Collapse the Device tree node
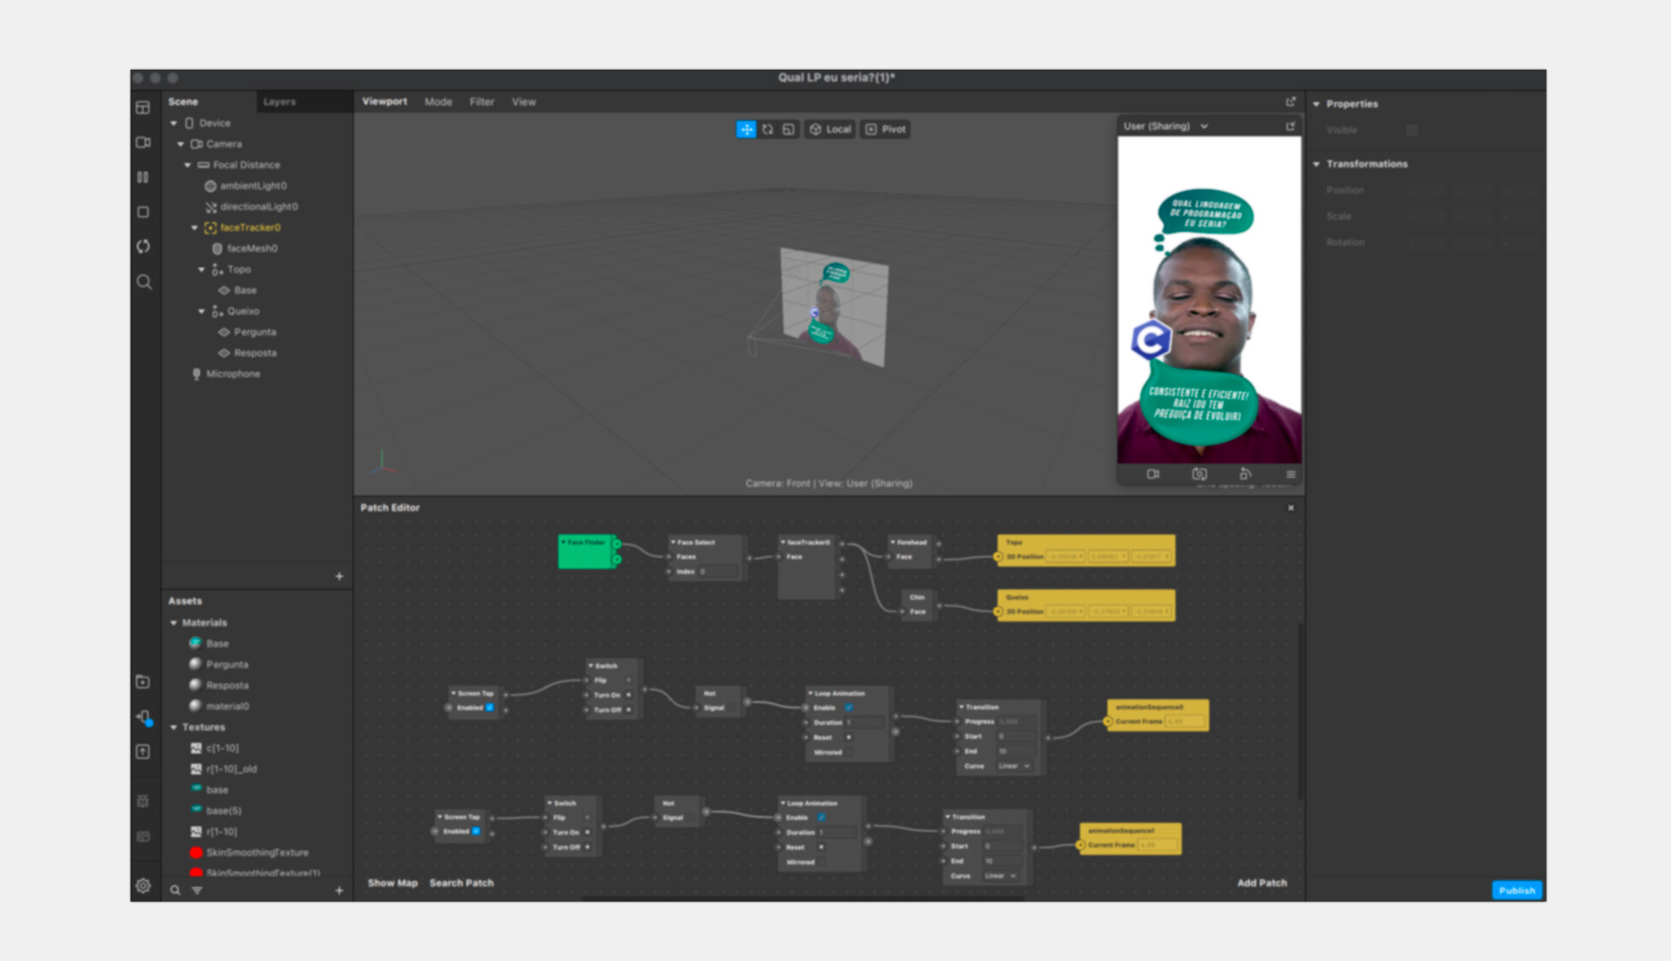Screen dimensions: 1671x961 [174, 124]
